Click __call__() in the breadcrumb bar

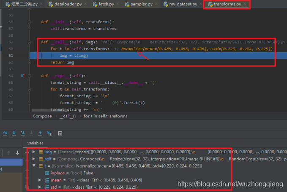pos(68,116)
